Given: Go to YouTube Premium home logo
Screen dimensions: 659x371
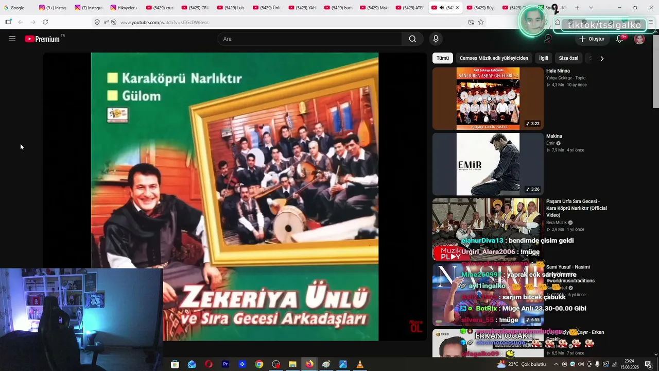Looking at the screenshot, I should pos(43,39).
